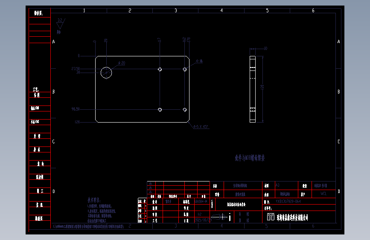370x240 pixels.
Task: Select the company logo in the title block
Action: click(x=271, y=217)
